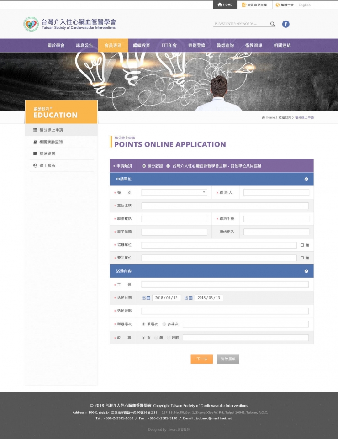The image size is (338, 439).
Task: Select the 積分認證 radio option
Action: pos(144,166)
